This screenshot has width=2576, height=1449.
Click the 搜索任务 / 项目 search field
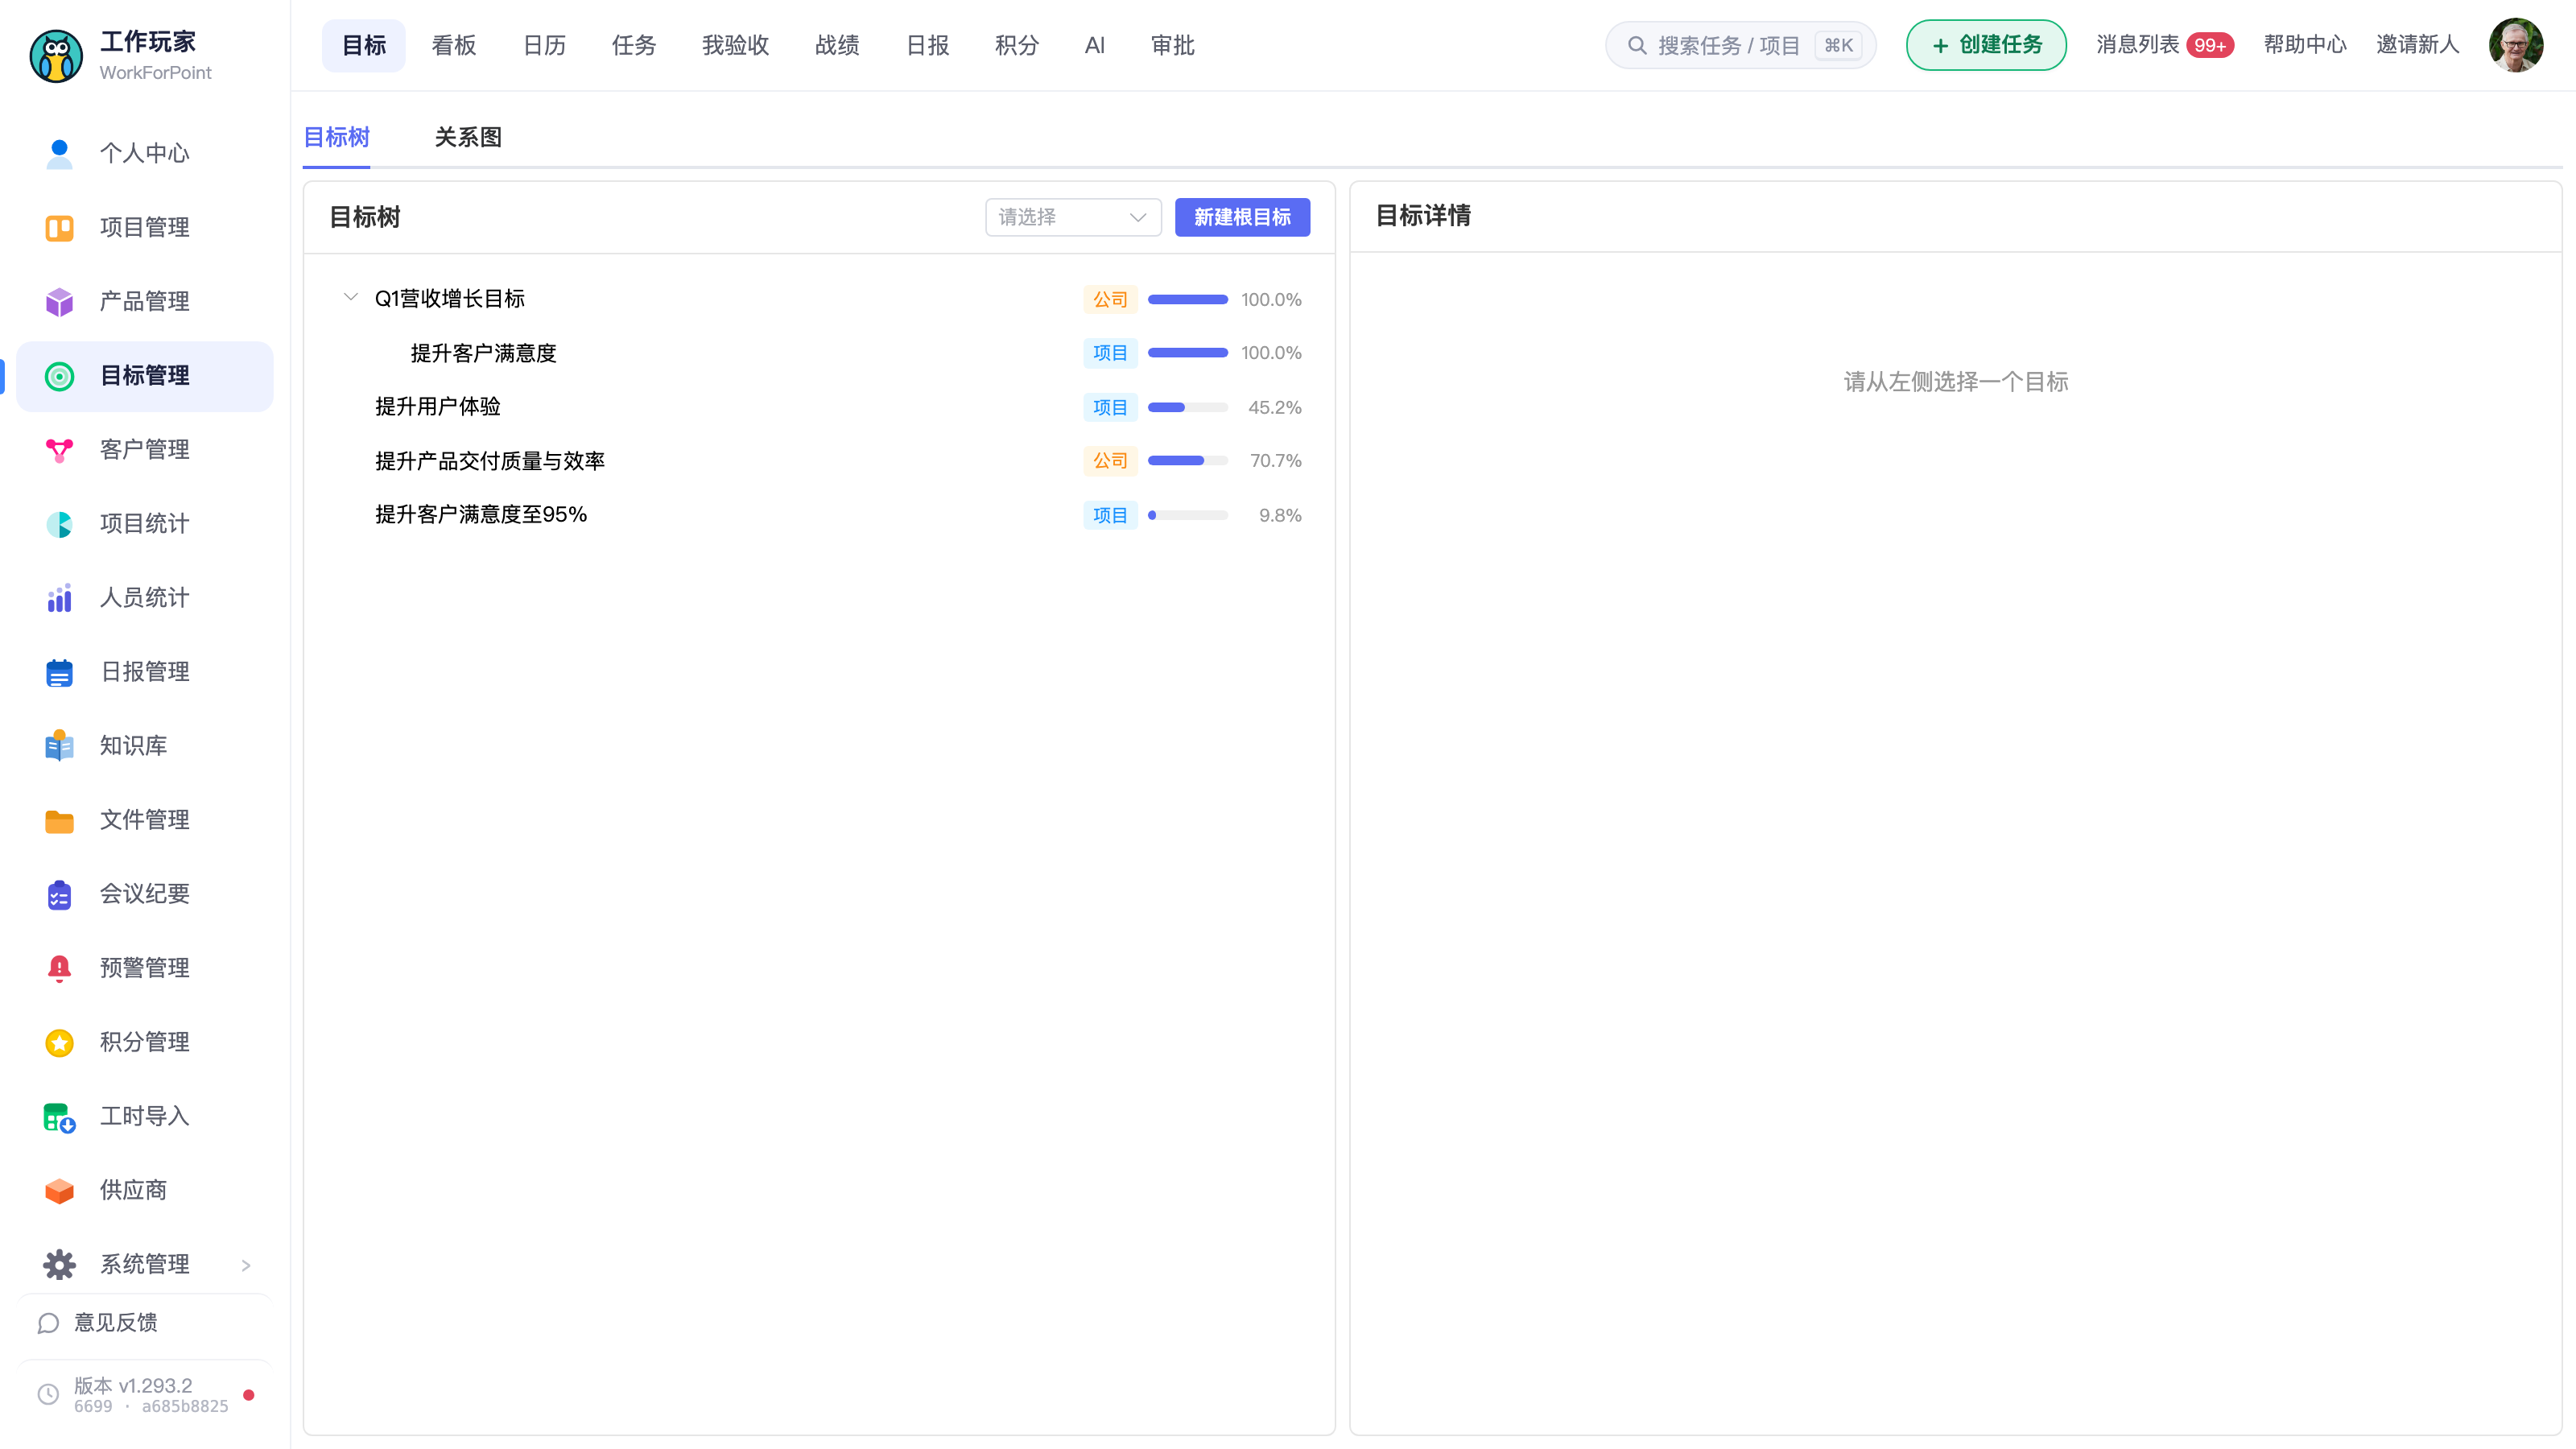click(x=1740, y=45)
